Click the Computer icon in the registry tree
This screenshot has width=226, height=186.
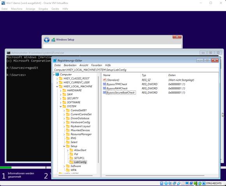[57, 74]
